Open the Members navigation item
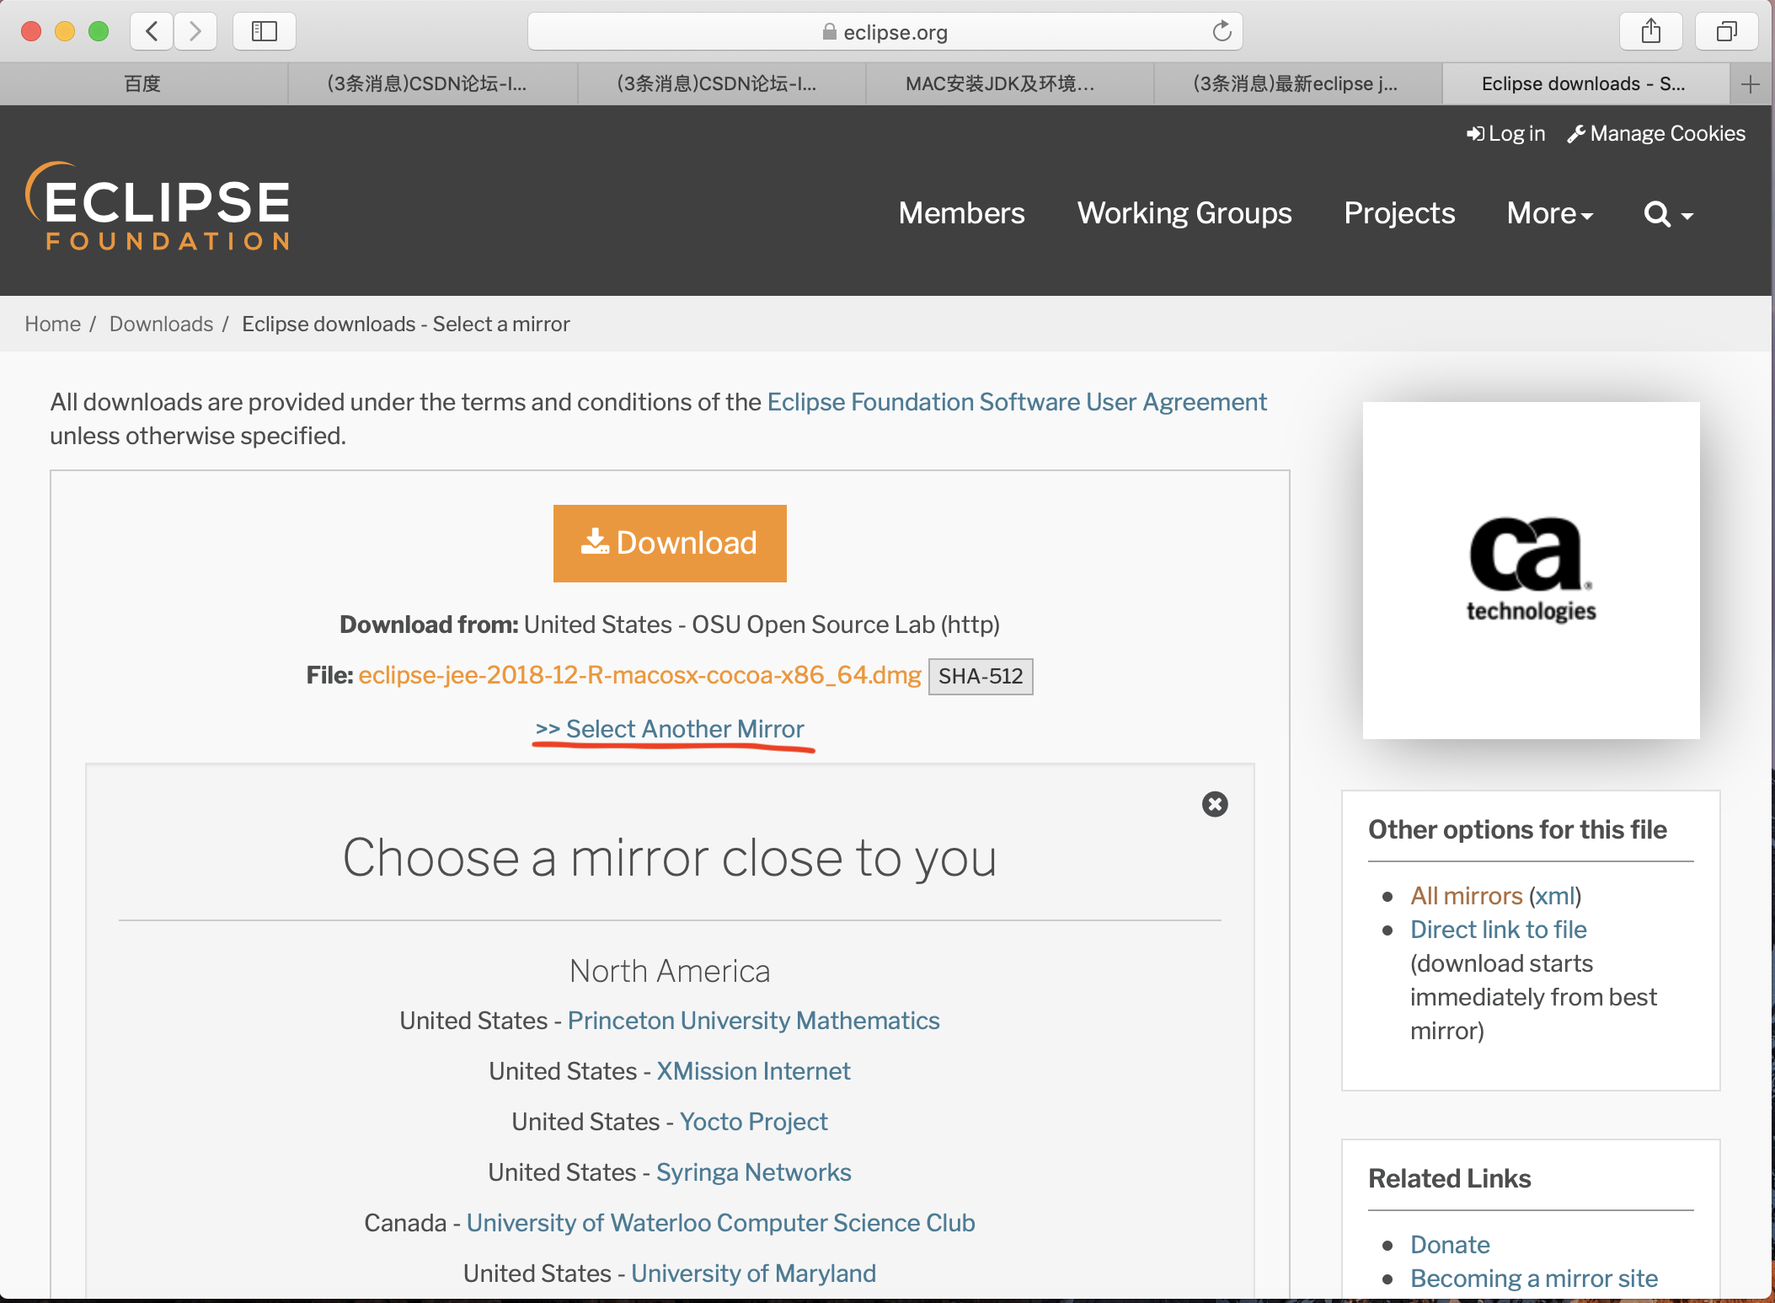 961,213
